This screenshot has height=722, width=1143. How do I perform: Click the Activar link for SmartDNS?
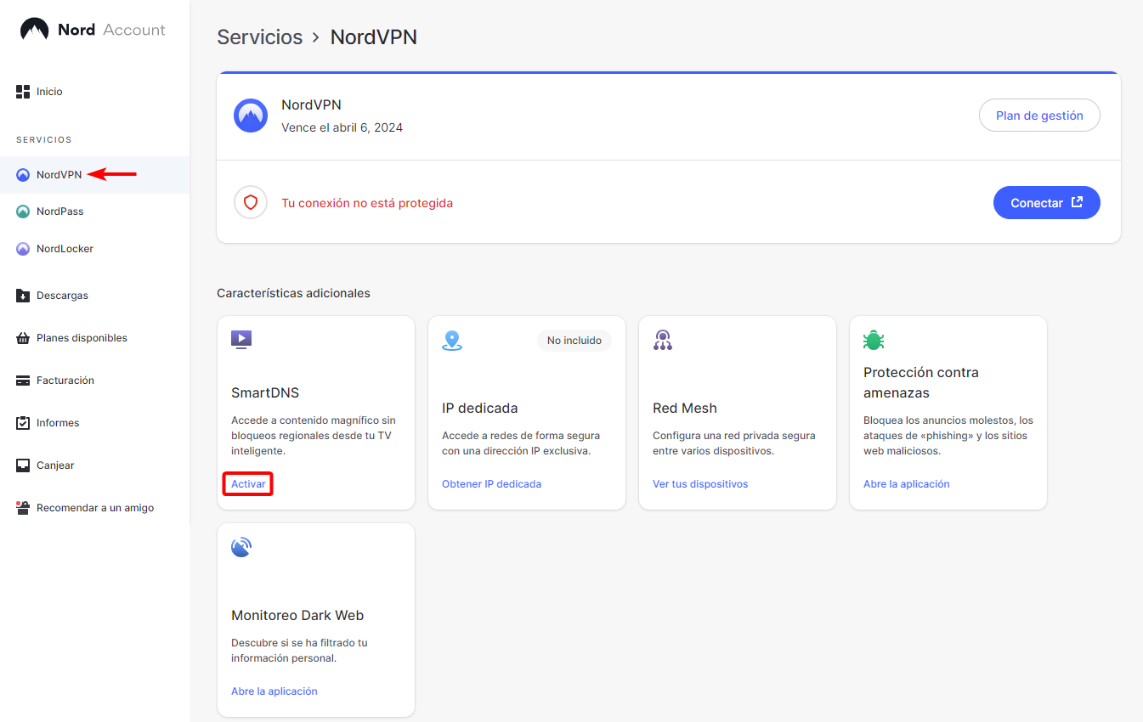coord(248,484)
